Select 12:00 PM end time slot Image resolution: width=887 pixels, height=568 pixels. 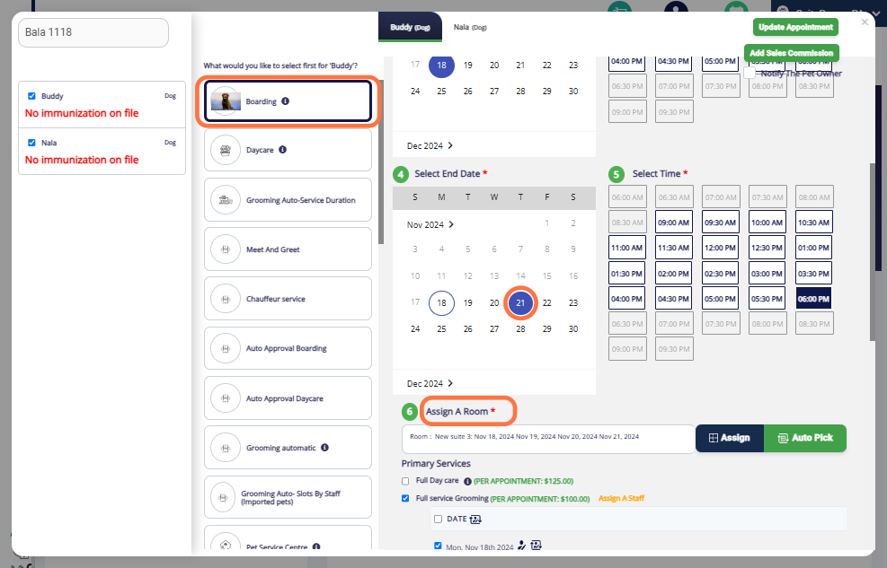tap(720, 248)
